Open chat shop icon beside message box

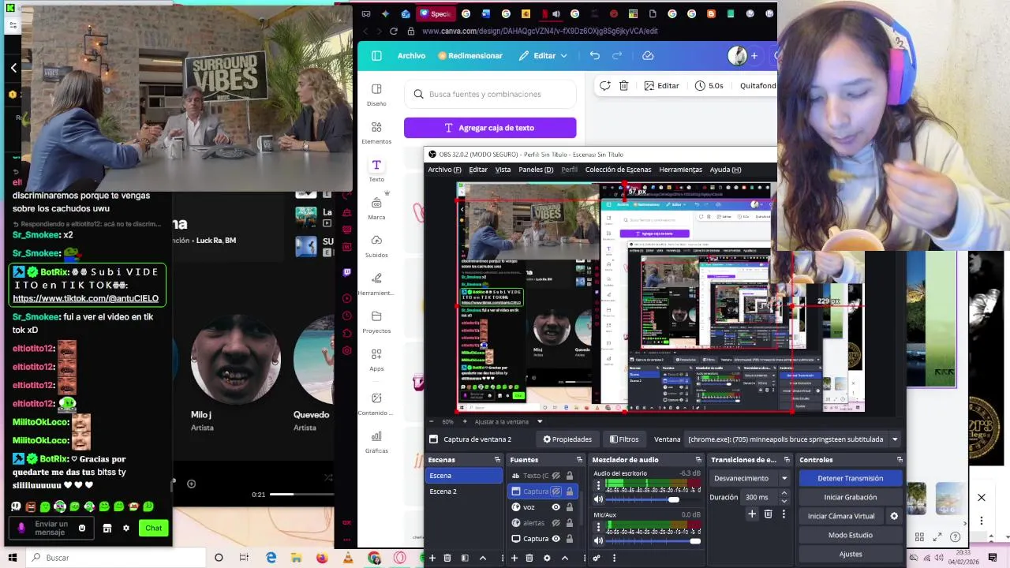[107, 528]
